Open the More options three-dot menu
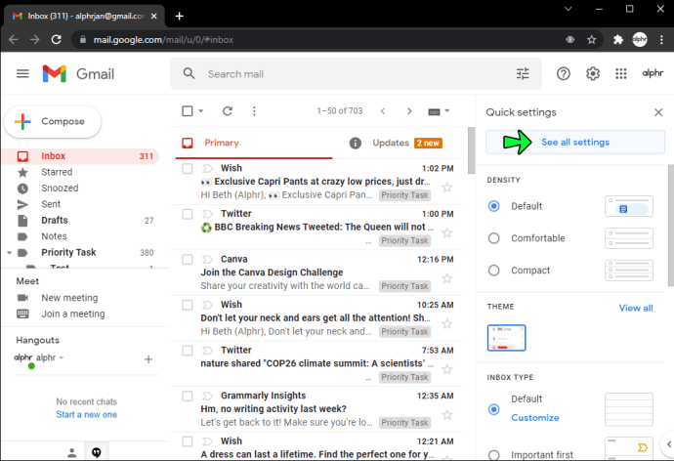 click(x=254, y=111)
